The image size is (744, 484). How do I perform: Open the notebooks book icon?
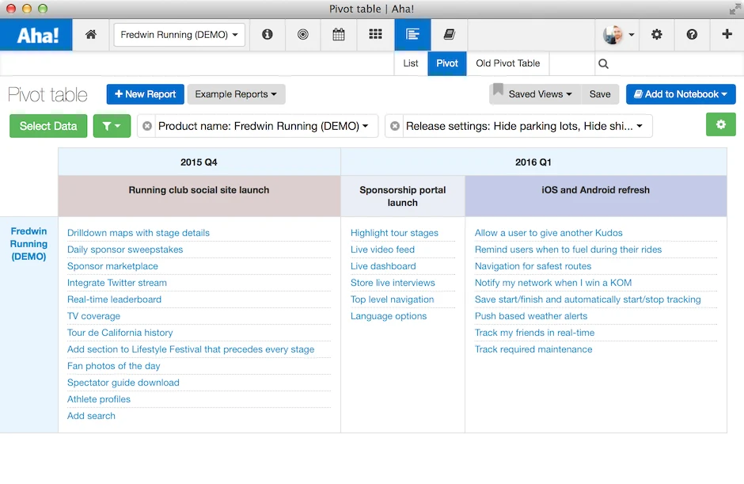[449, 34]
